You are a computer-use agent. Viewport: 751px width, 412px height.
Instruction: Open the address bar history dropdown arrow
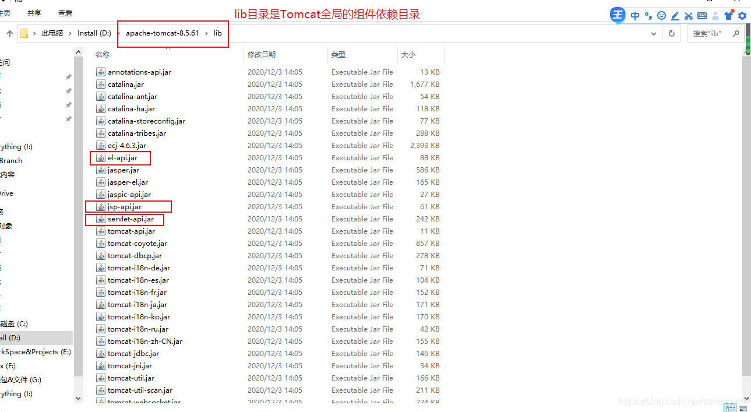point(654,34)
